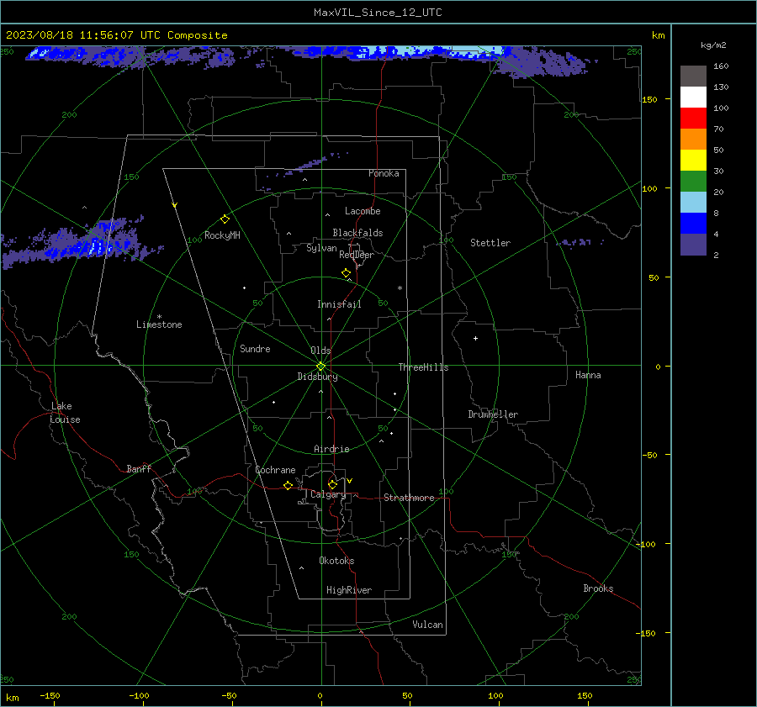Click the Olds label
Image resolution: width=757 pixels, height=707 pixels.
tap(320, 351)
